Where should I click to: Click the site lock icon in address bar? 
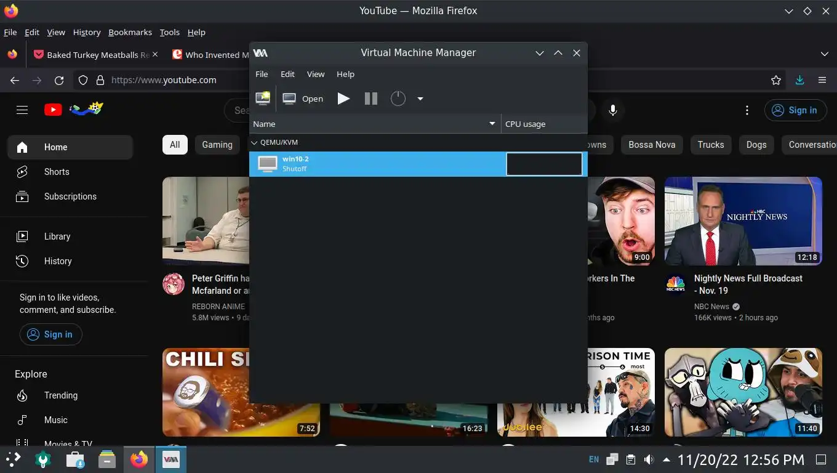coord(100,80)
